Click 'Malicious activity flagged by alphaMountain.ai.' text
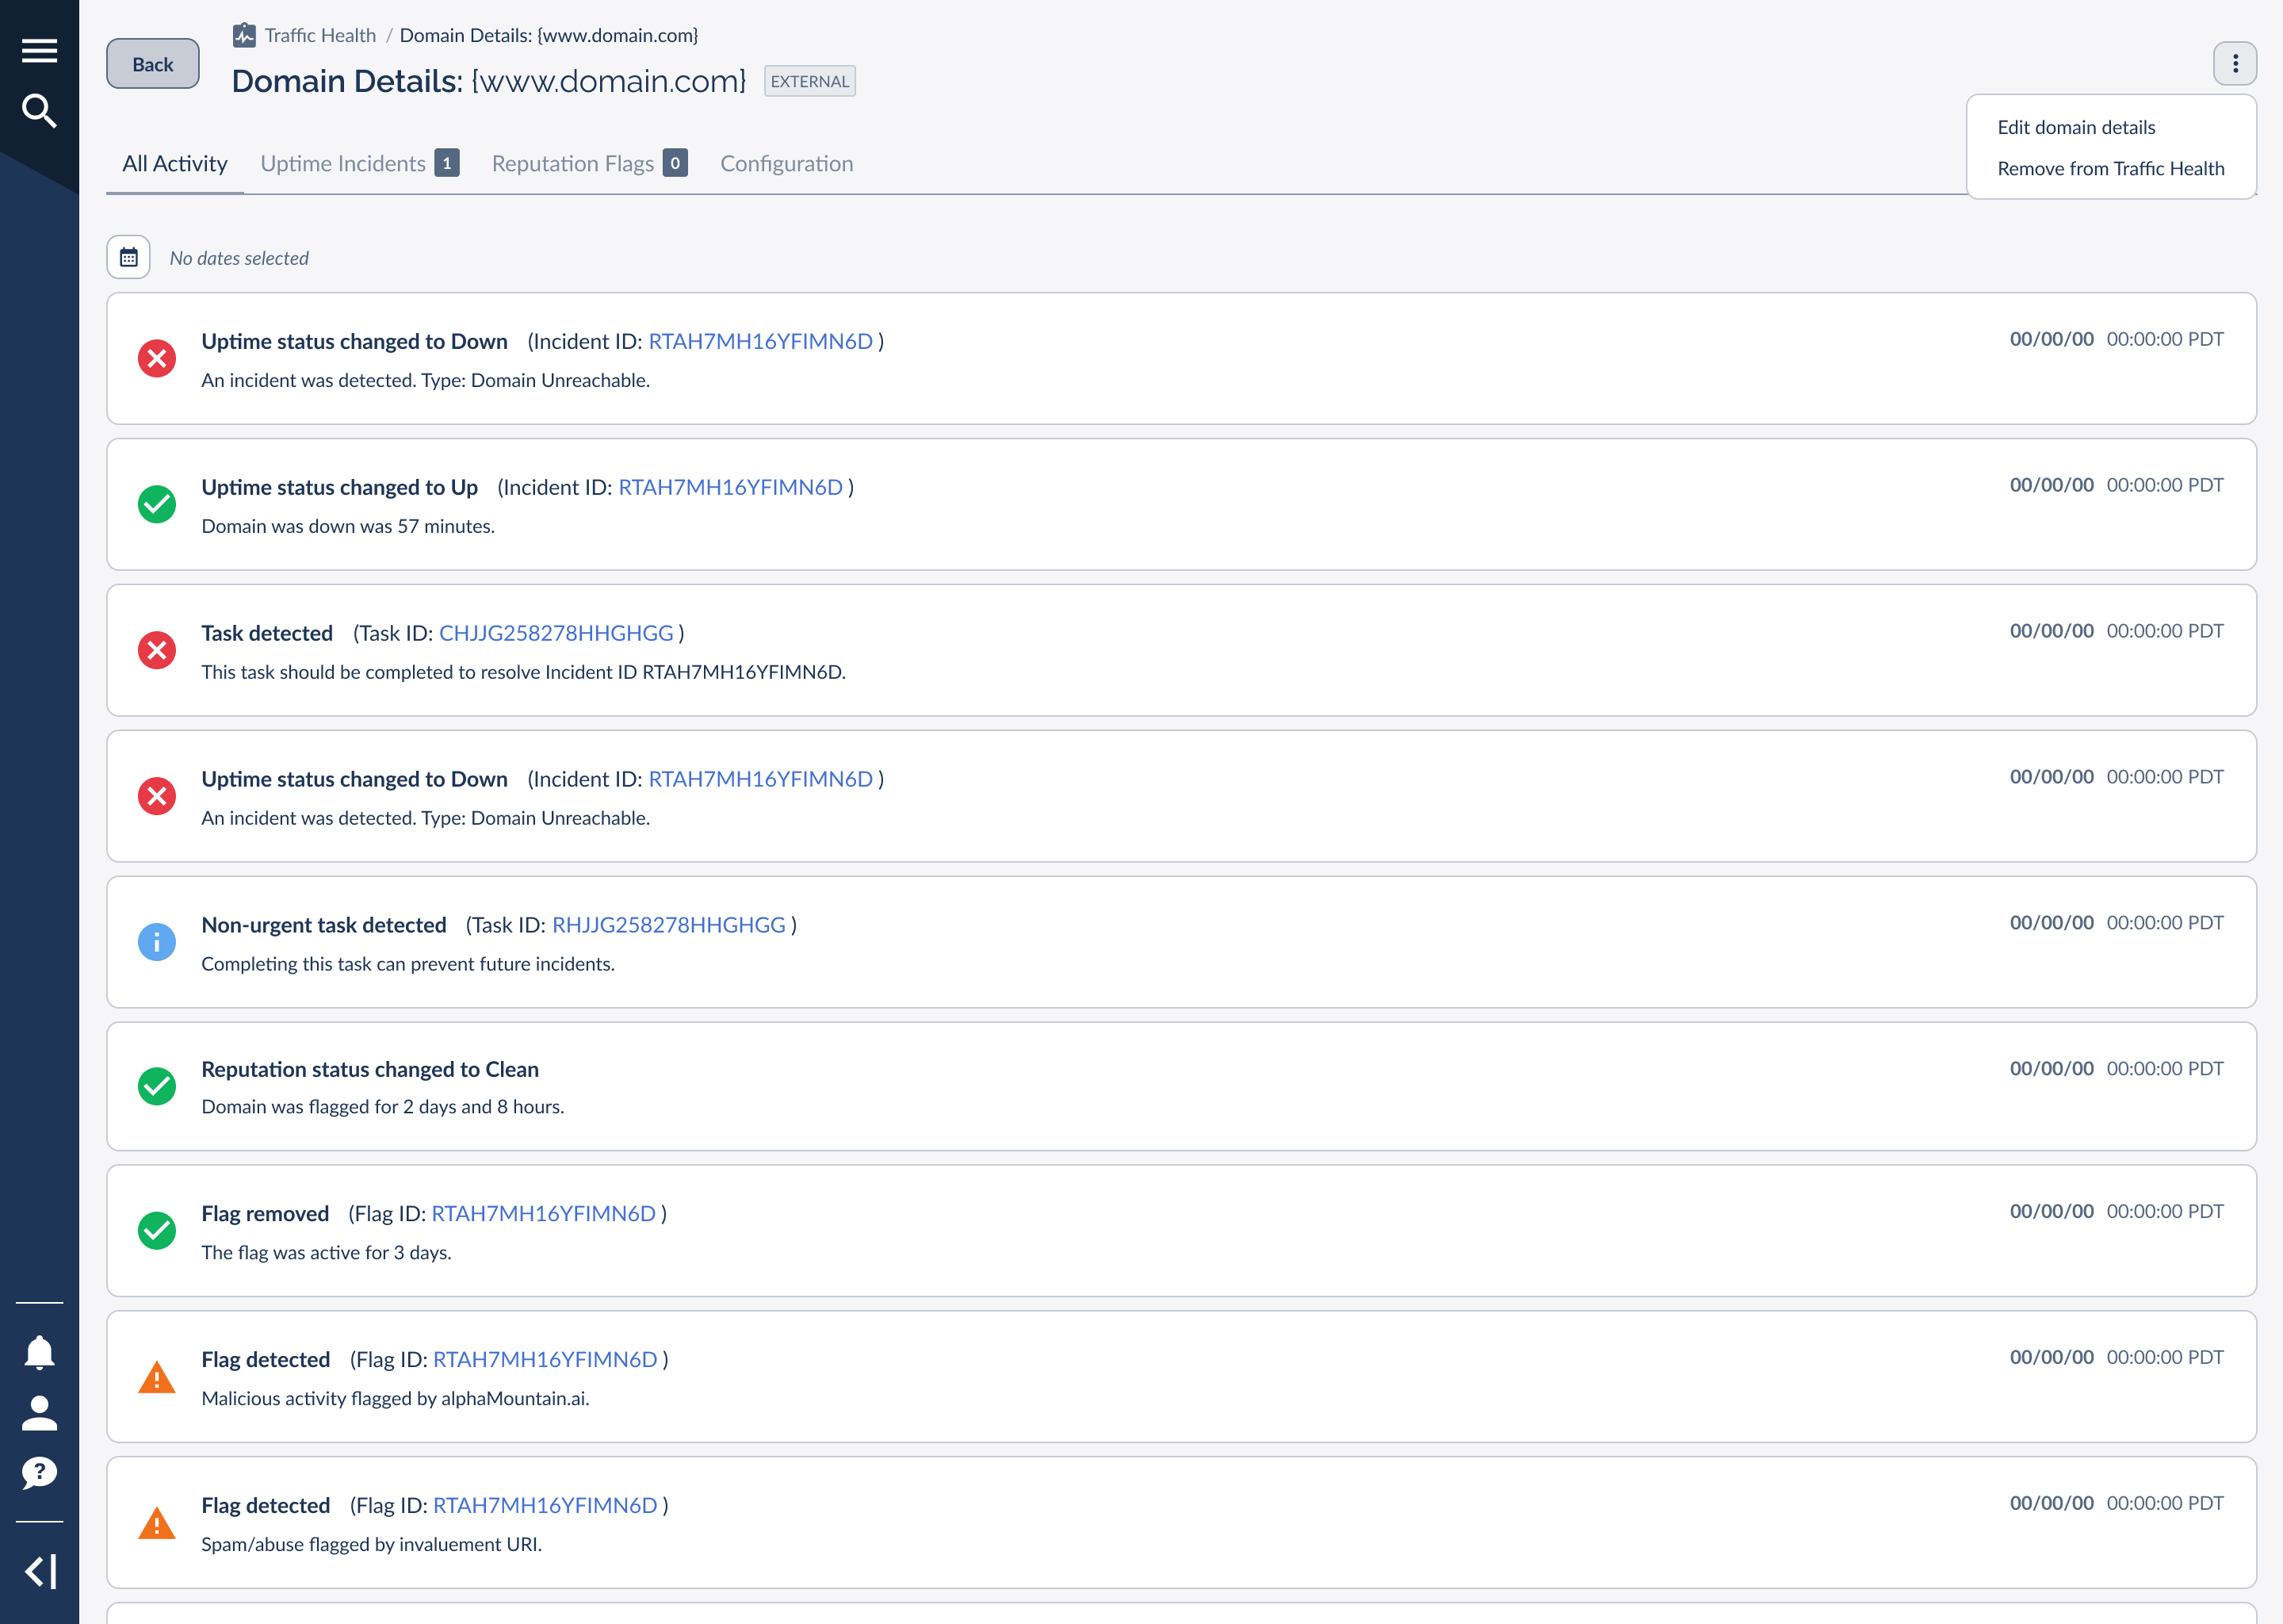Viewport: 2283px width, 1624px height. 395,1398
